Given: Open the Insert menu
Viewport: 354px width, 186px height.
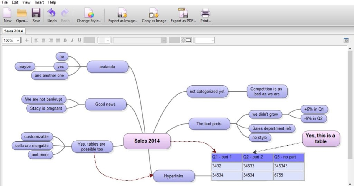Looking at the screenshot, I should pos(39,2).
